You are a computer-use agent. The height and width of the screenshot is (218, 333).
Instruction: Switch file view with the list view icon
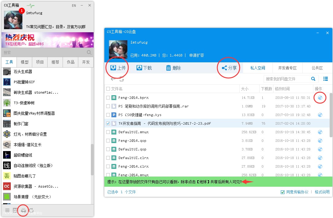click(x=326, y=79)
